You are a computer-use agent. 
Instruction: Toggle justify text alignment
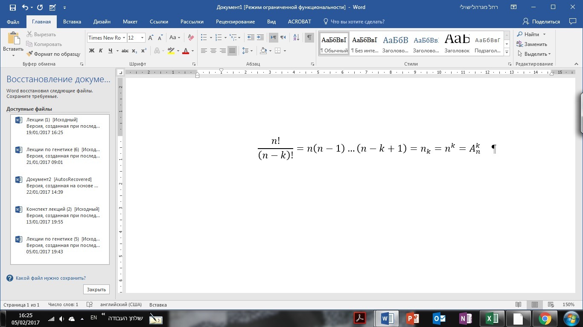pos(232,51)
